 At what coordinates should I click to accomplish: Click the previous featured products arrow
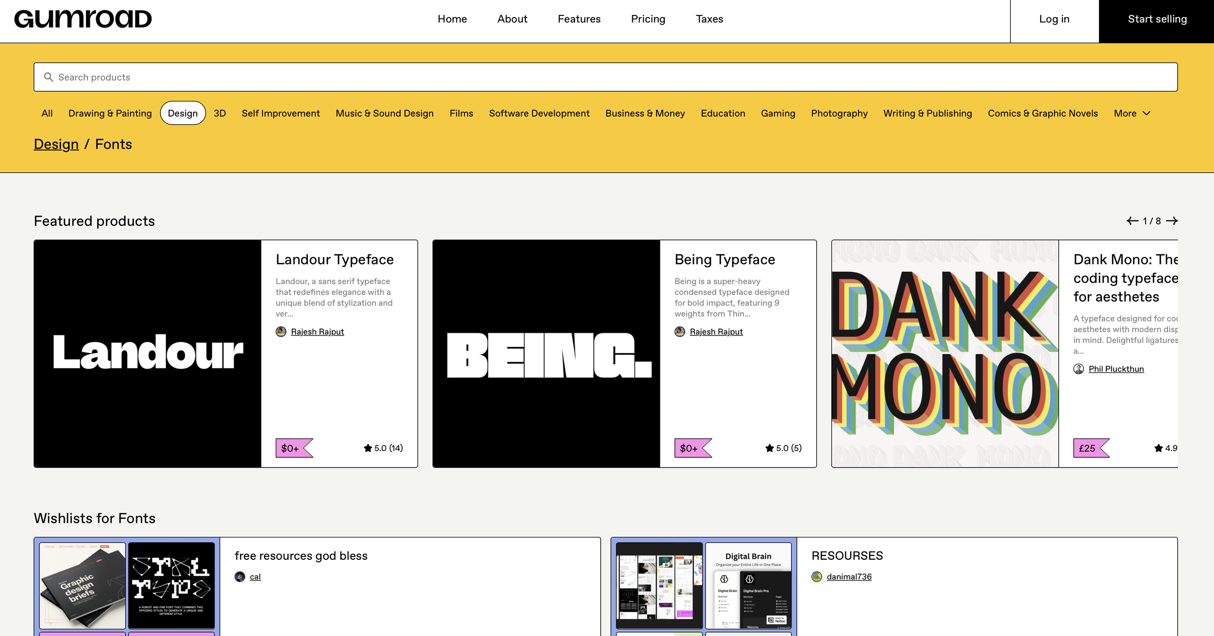1132,221
